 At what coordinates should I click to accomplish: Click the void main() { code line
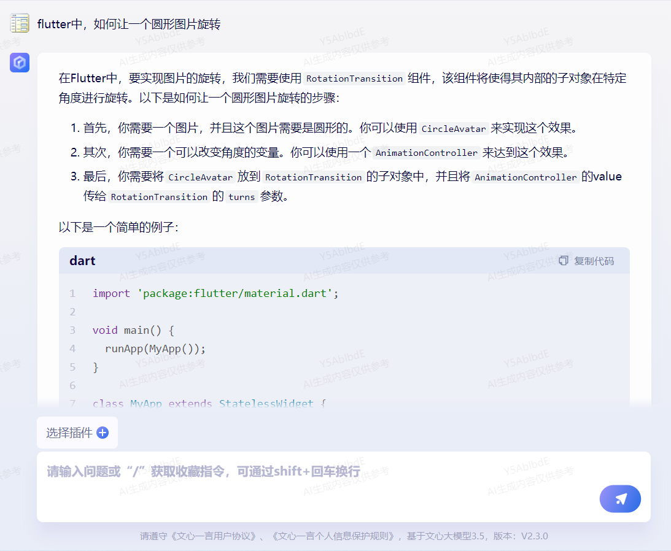[x=133, y=330]
